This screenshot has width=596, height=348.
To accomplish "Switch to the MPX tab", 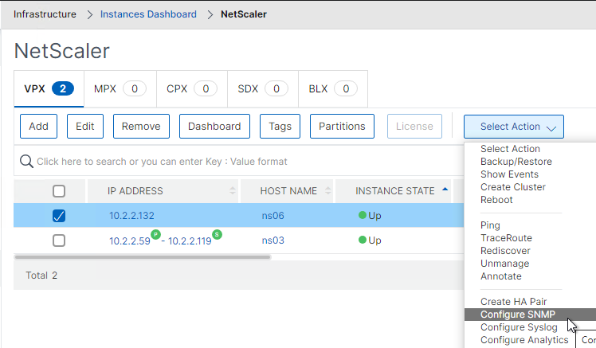I will (x=120, y=89).
